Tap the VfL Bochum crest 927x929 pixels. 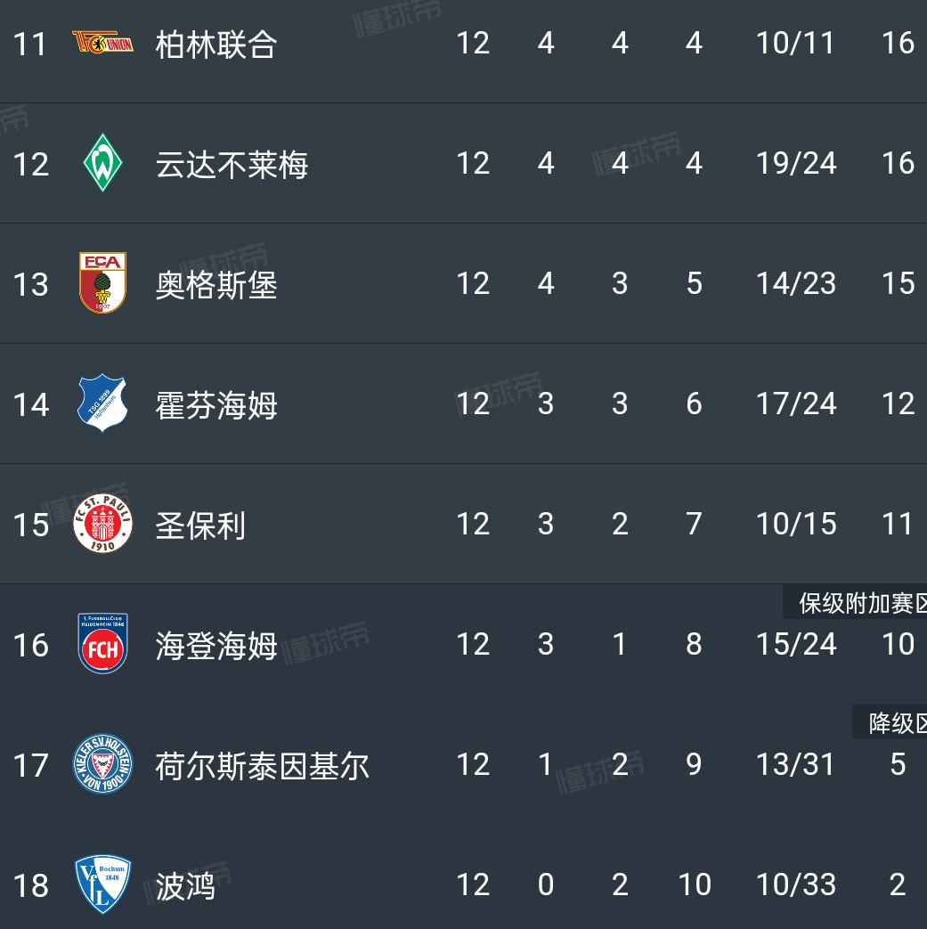point(102,884)
